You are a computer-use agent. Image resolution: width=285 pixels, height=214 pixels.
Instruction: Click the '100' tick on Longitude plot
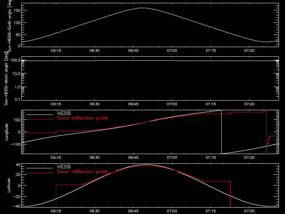17,120
